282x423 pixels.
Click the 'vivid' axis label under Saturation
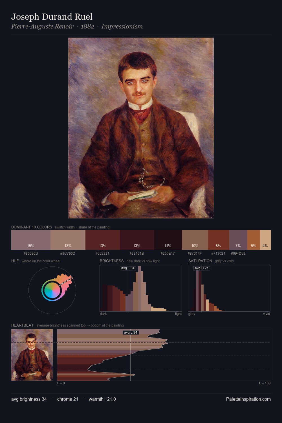tap(266, 314)
